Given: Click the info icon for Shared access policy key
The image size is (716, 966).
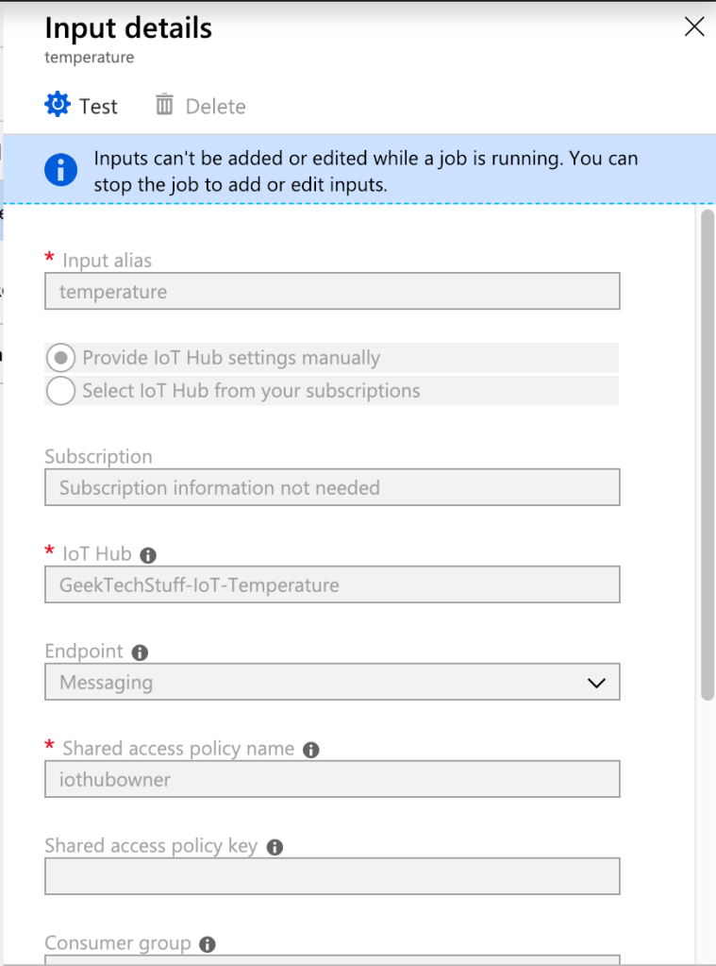Looking at the screenshot, I should (x=275, y=847).
